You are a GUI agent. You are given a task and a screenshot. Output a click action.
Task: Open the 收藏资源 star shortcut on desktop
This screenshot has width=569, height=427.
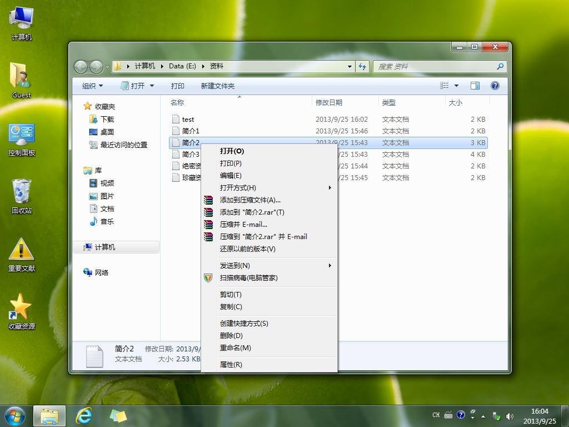pyautogui.click(x=22, y=311)
